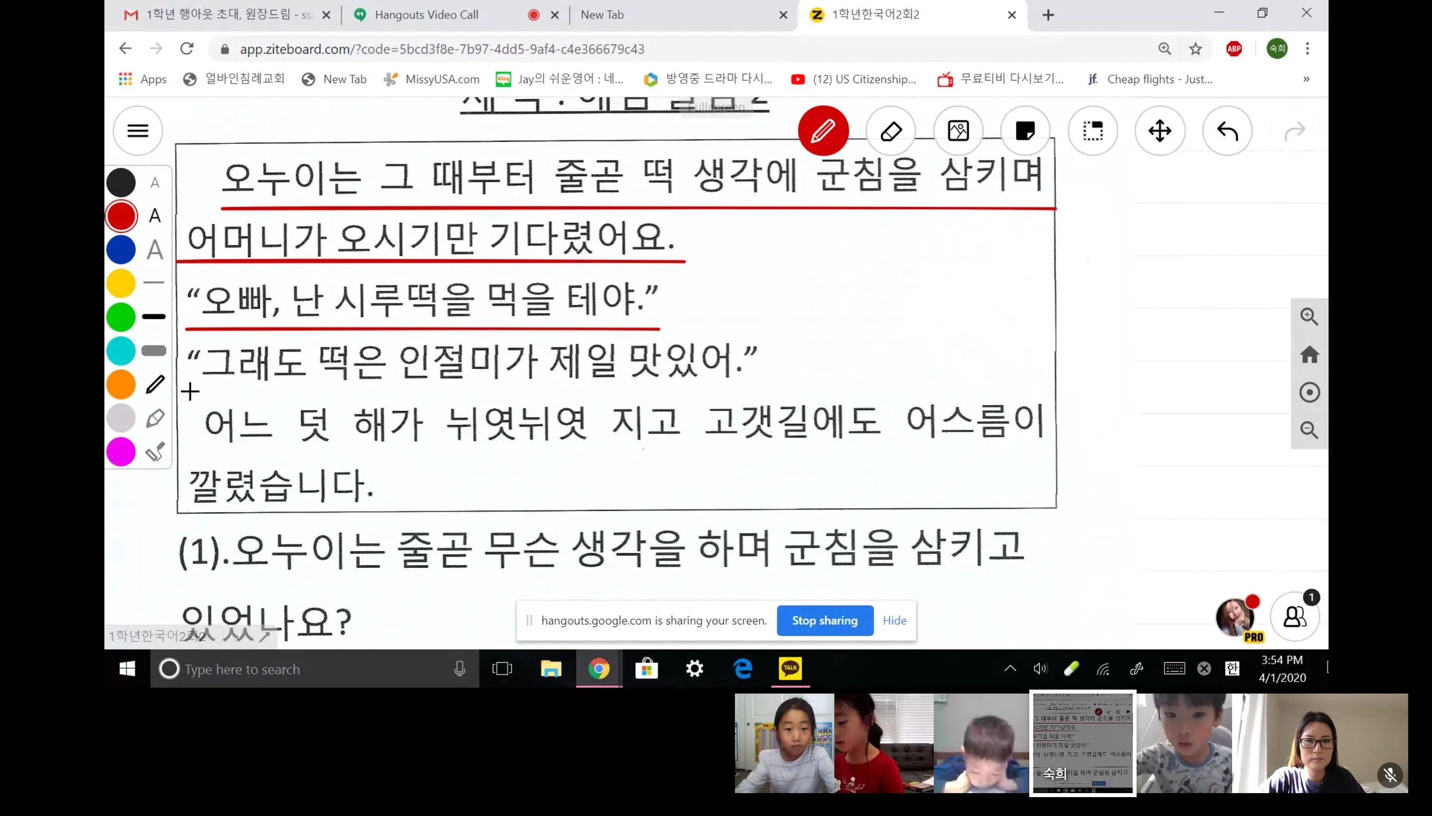This screenshot has height=816, width=1432.
Task: Reset view with the home icon
Action: [x=1309, y=355]
